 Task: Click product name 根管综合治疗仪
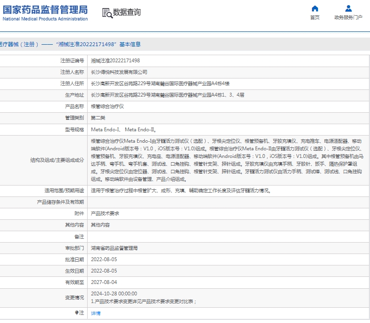107,107
